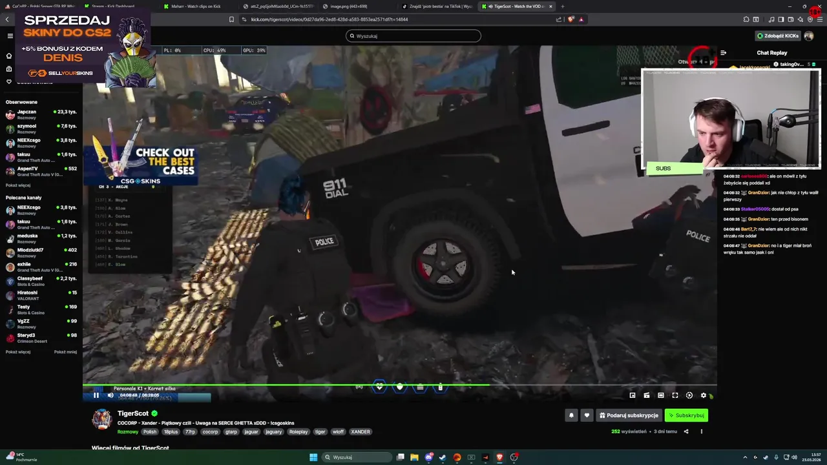Open AspenTV channel in sidebar
This screenshot has width=827, height=465.
[x=41, y=171]
